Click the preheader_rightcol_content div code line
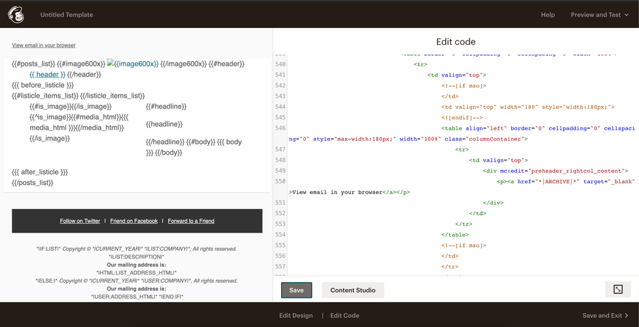This screenshot has width=639, height=327. [556, 171]
